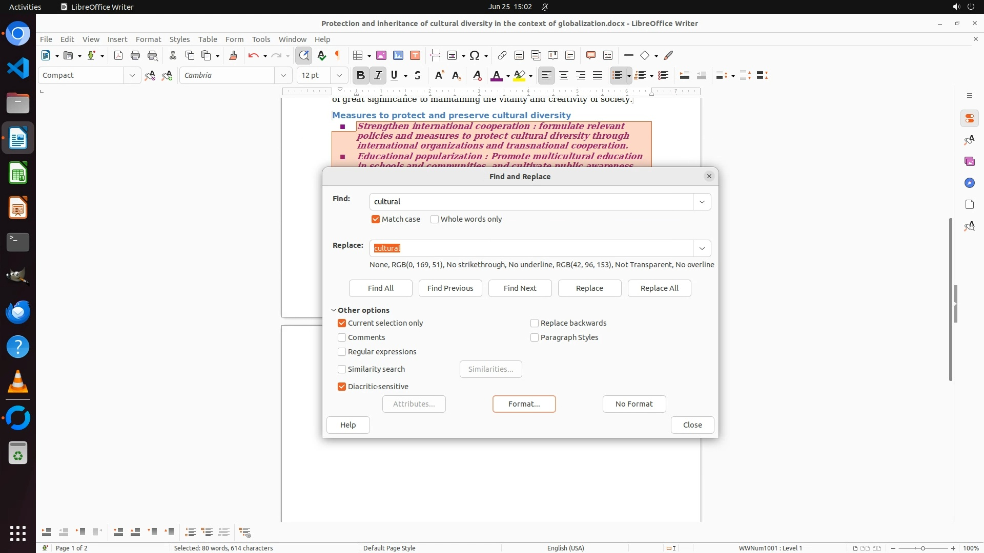Open the Tools menu
Image resolution: width=984 pixels, height=553 pixels.
[x=261, y=39]
